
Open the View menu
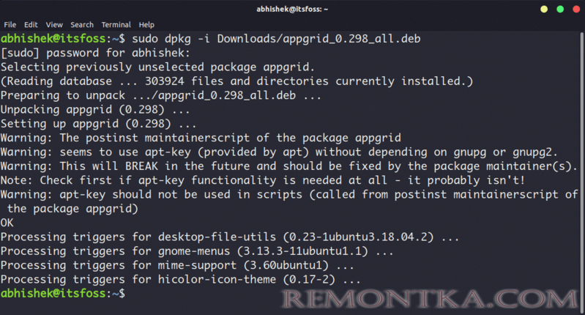tap(54, 25)
